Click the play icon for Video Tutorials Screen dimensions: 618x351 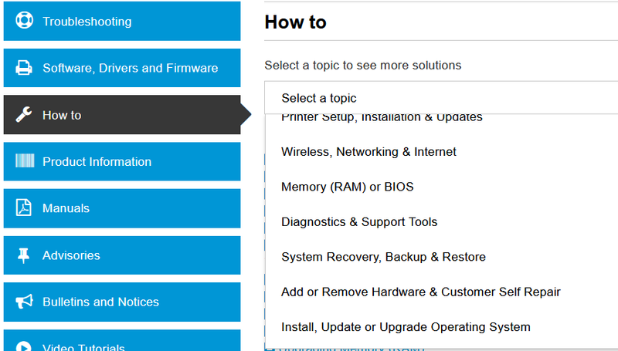click(x=24, y=346)
